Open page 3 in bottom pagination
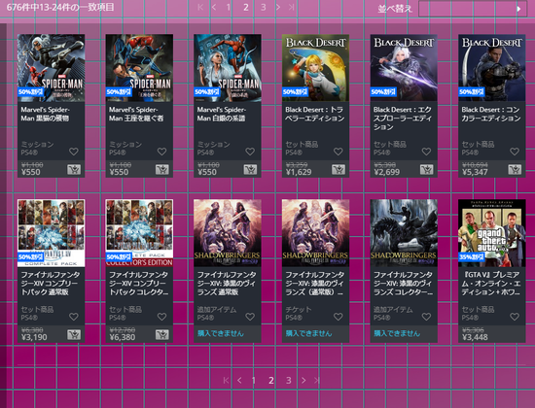 click(289, 381)
